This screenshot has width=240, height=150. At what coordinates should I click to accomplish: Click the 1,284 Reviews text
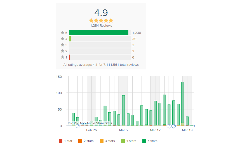coord(101,25)
